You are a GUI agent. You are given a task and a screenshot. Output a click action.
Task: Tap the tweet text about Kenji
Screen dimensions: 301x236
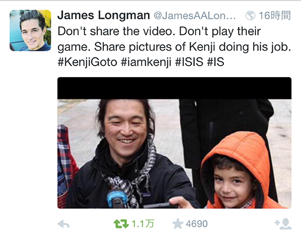174,47
